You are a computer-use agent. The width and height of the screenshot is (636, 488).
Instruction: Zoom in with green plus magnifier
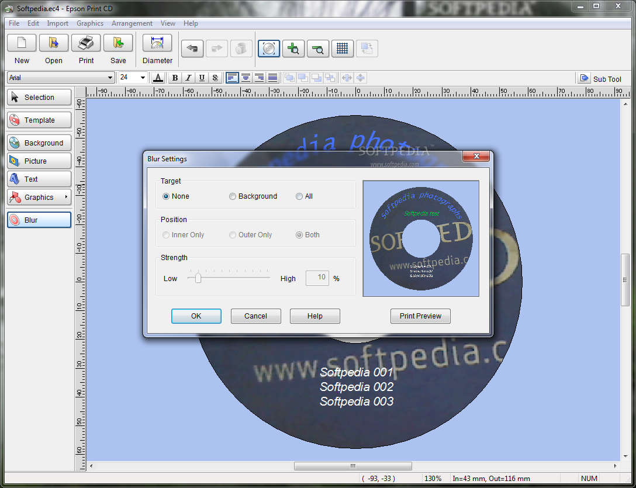pyautogui.click(x=293, y=49)
